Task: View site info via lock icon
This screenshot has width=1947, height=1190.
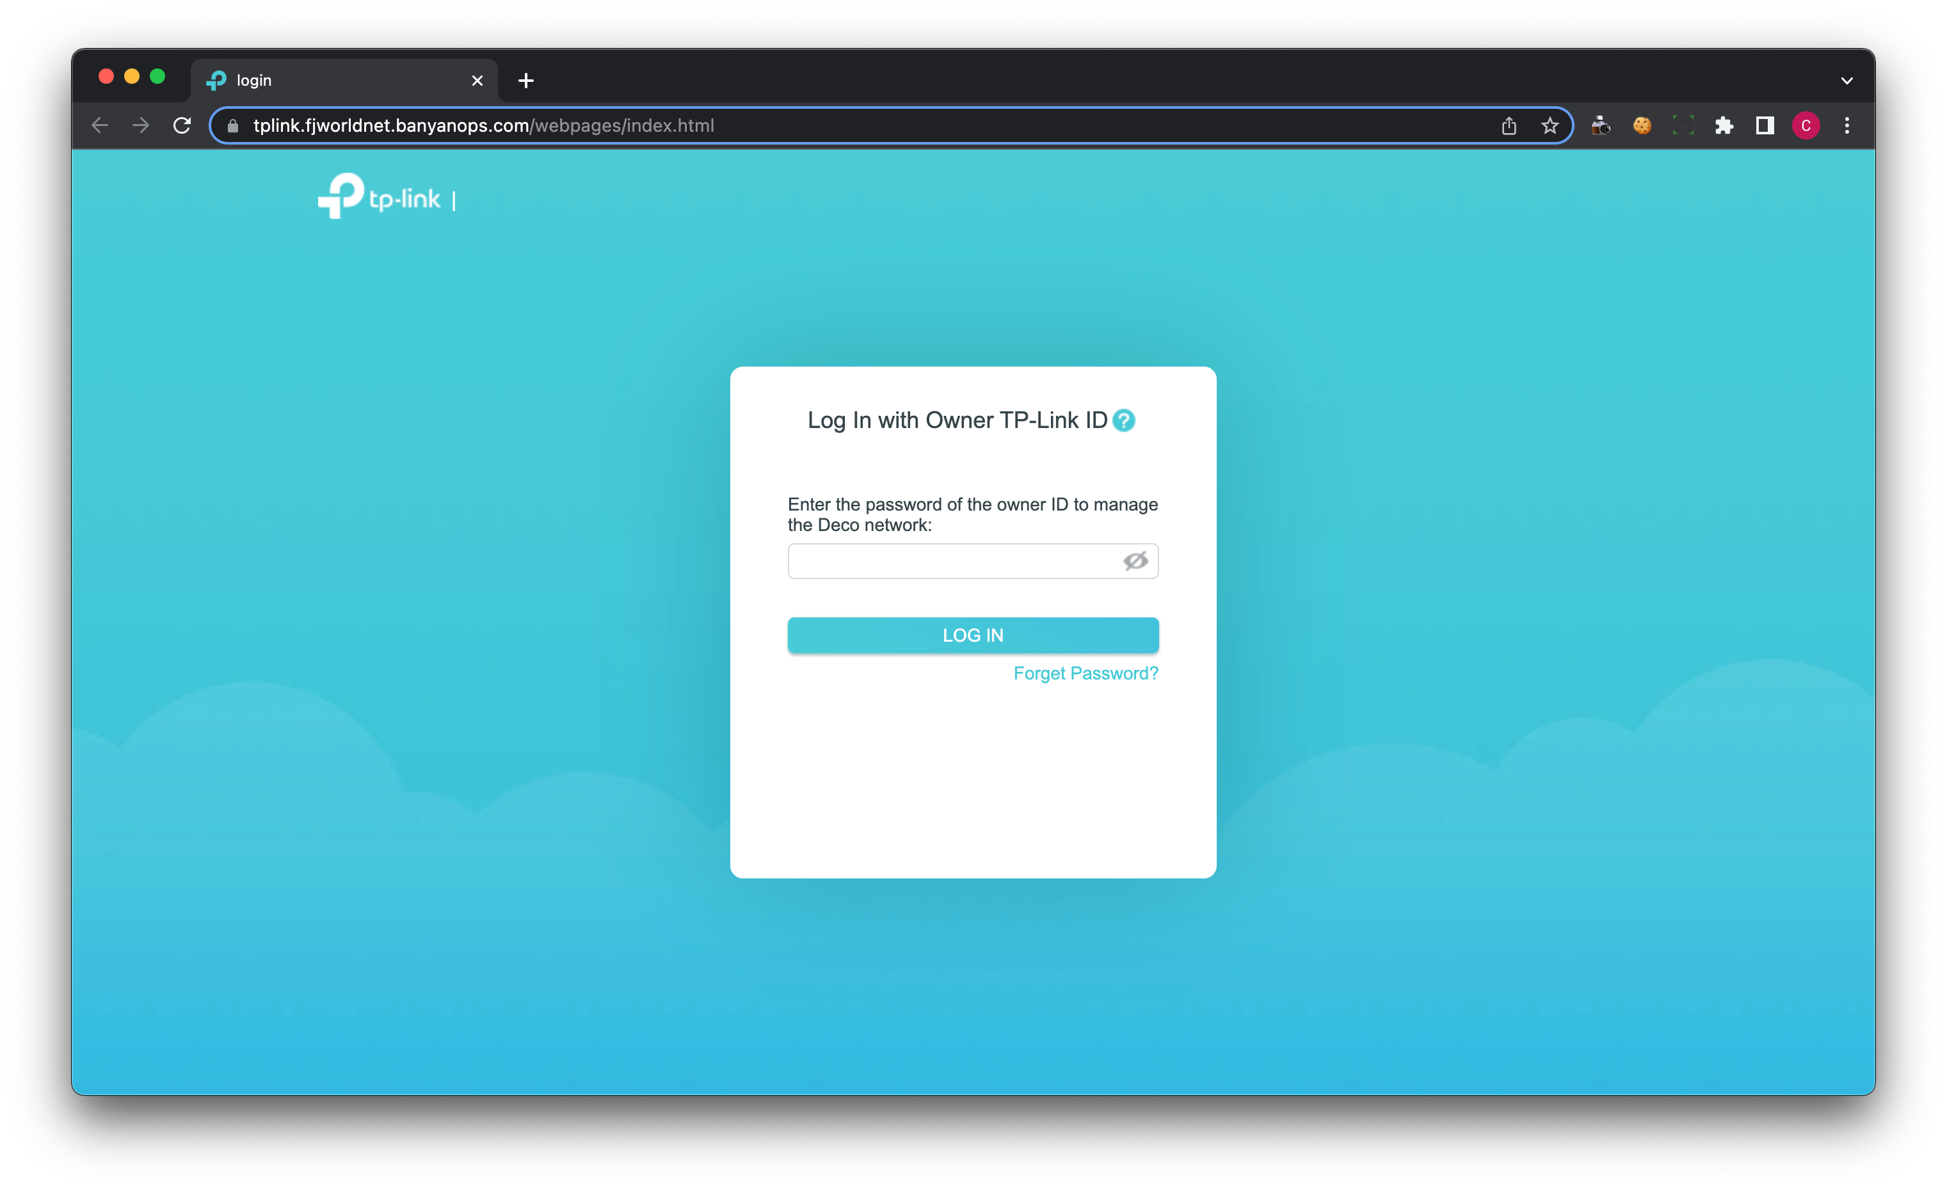Action: (x=232, y=125)
